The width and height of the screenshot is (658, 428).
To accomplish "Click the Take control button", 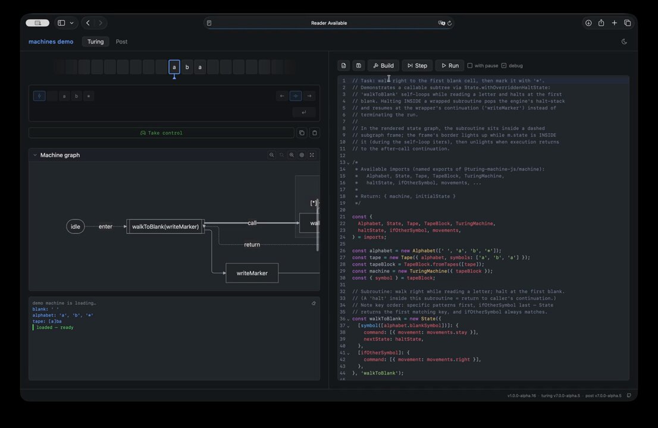I will point(162,133).
